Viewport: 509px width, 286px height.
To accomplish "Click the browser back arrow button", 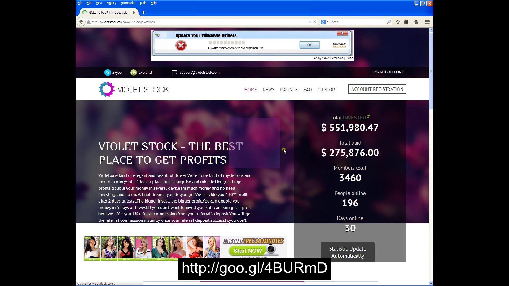I will pyautogui.click(x=81, y=22).
